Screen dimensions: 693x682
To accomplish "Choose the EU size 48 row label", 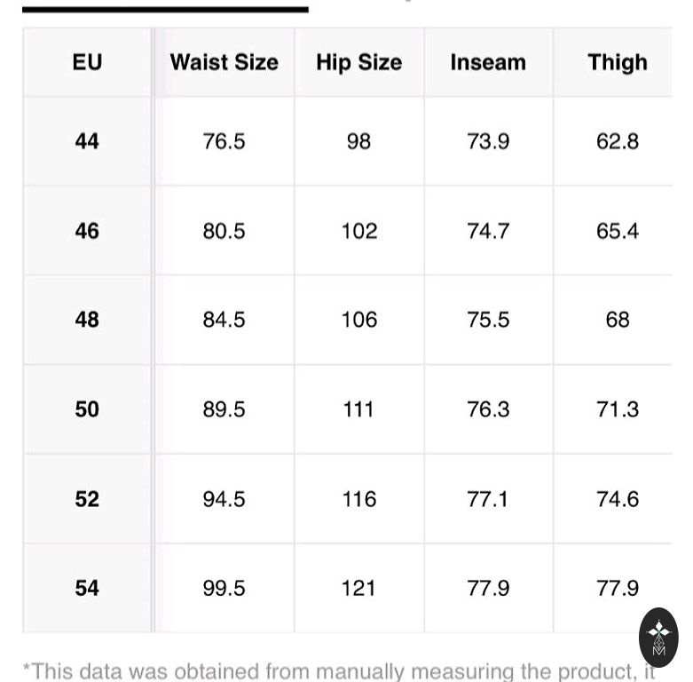I will (x=87, y=320).
